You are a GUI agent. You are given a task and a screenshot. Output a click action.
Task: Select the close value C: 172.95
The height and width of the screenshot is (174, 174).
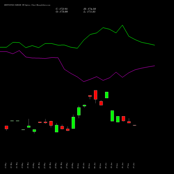click(x=62, y=9)
